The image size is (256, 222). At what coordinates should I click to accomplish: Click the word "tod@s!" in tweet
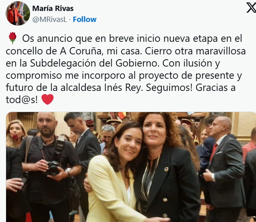pyautogui.click(x=22, y=100)
